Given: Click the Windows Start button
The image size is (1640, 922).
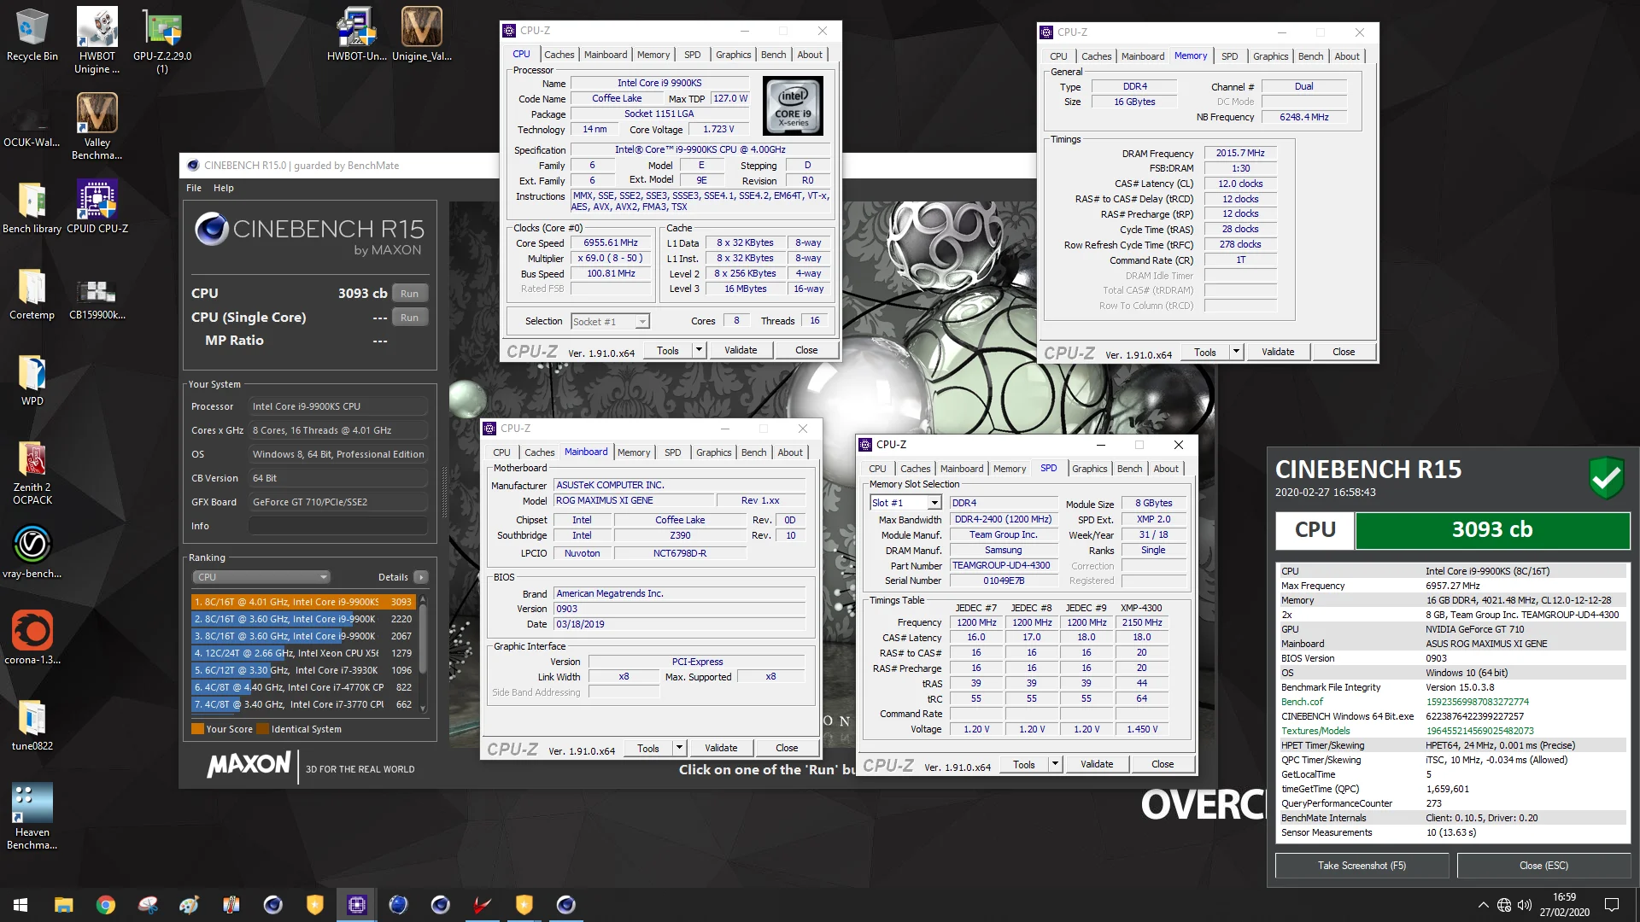Looking at the screenshot, I should click(20, 905).
